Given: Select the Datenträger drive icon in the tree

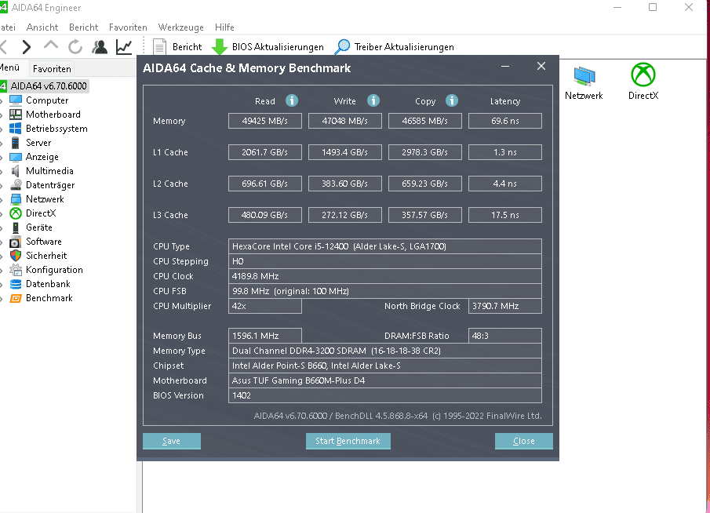Looking at the screenshot, I should [x=16, y=185].
